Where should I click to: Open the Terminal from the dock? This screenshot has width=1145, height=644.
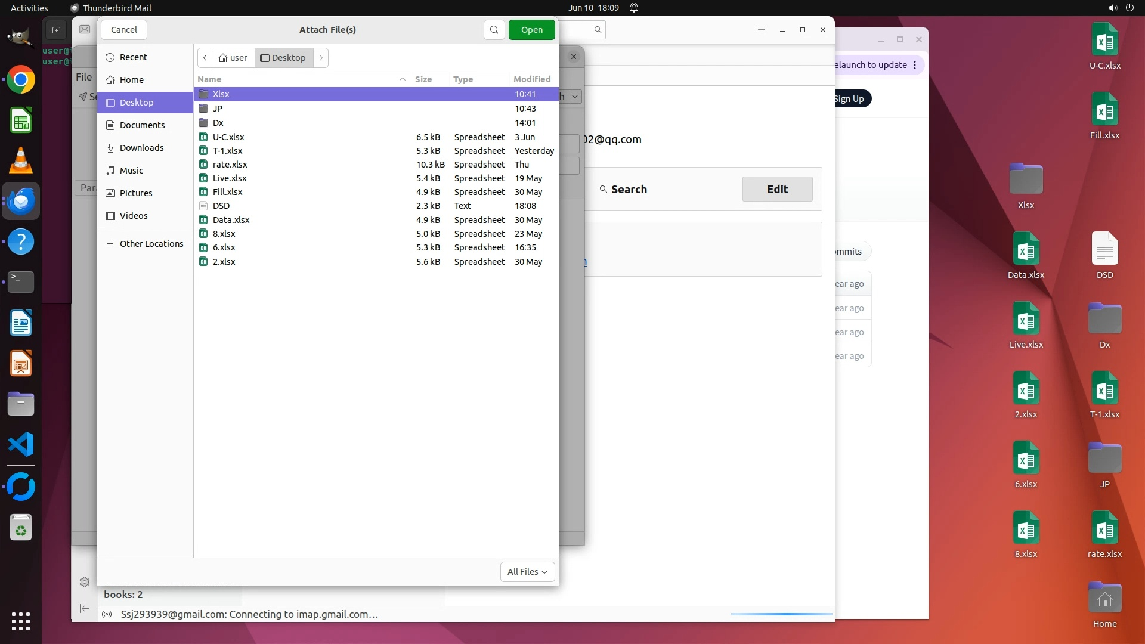coord(21,281)
